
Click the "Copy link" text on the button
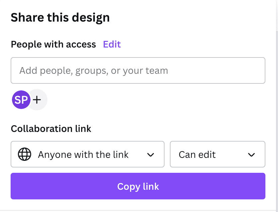pos(138,186)
